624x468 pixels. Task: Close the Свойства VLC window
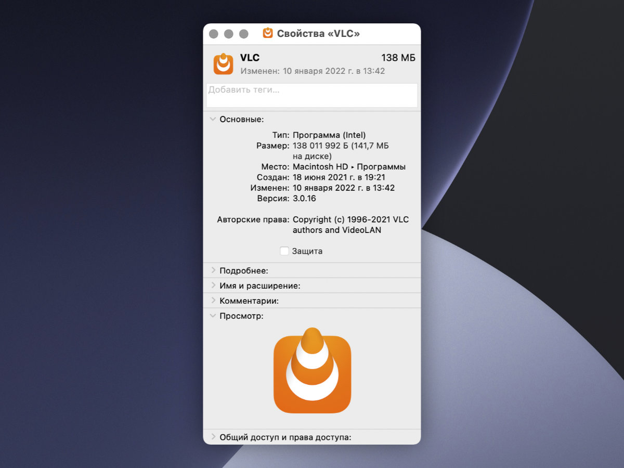214,34
